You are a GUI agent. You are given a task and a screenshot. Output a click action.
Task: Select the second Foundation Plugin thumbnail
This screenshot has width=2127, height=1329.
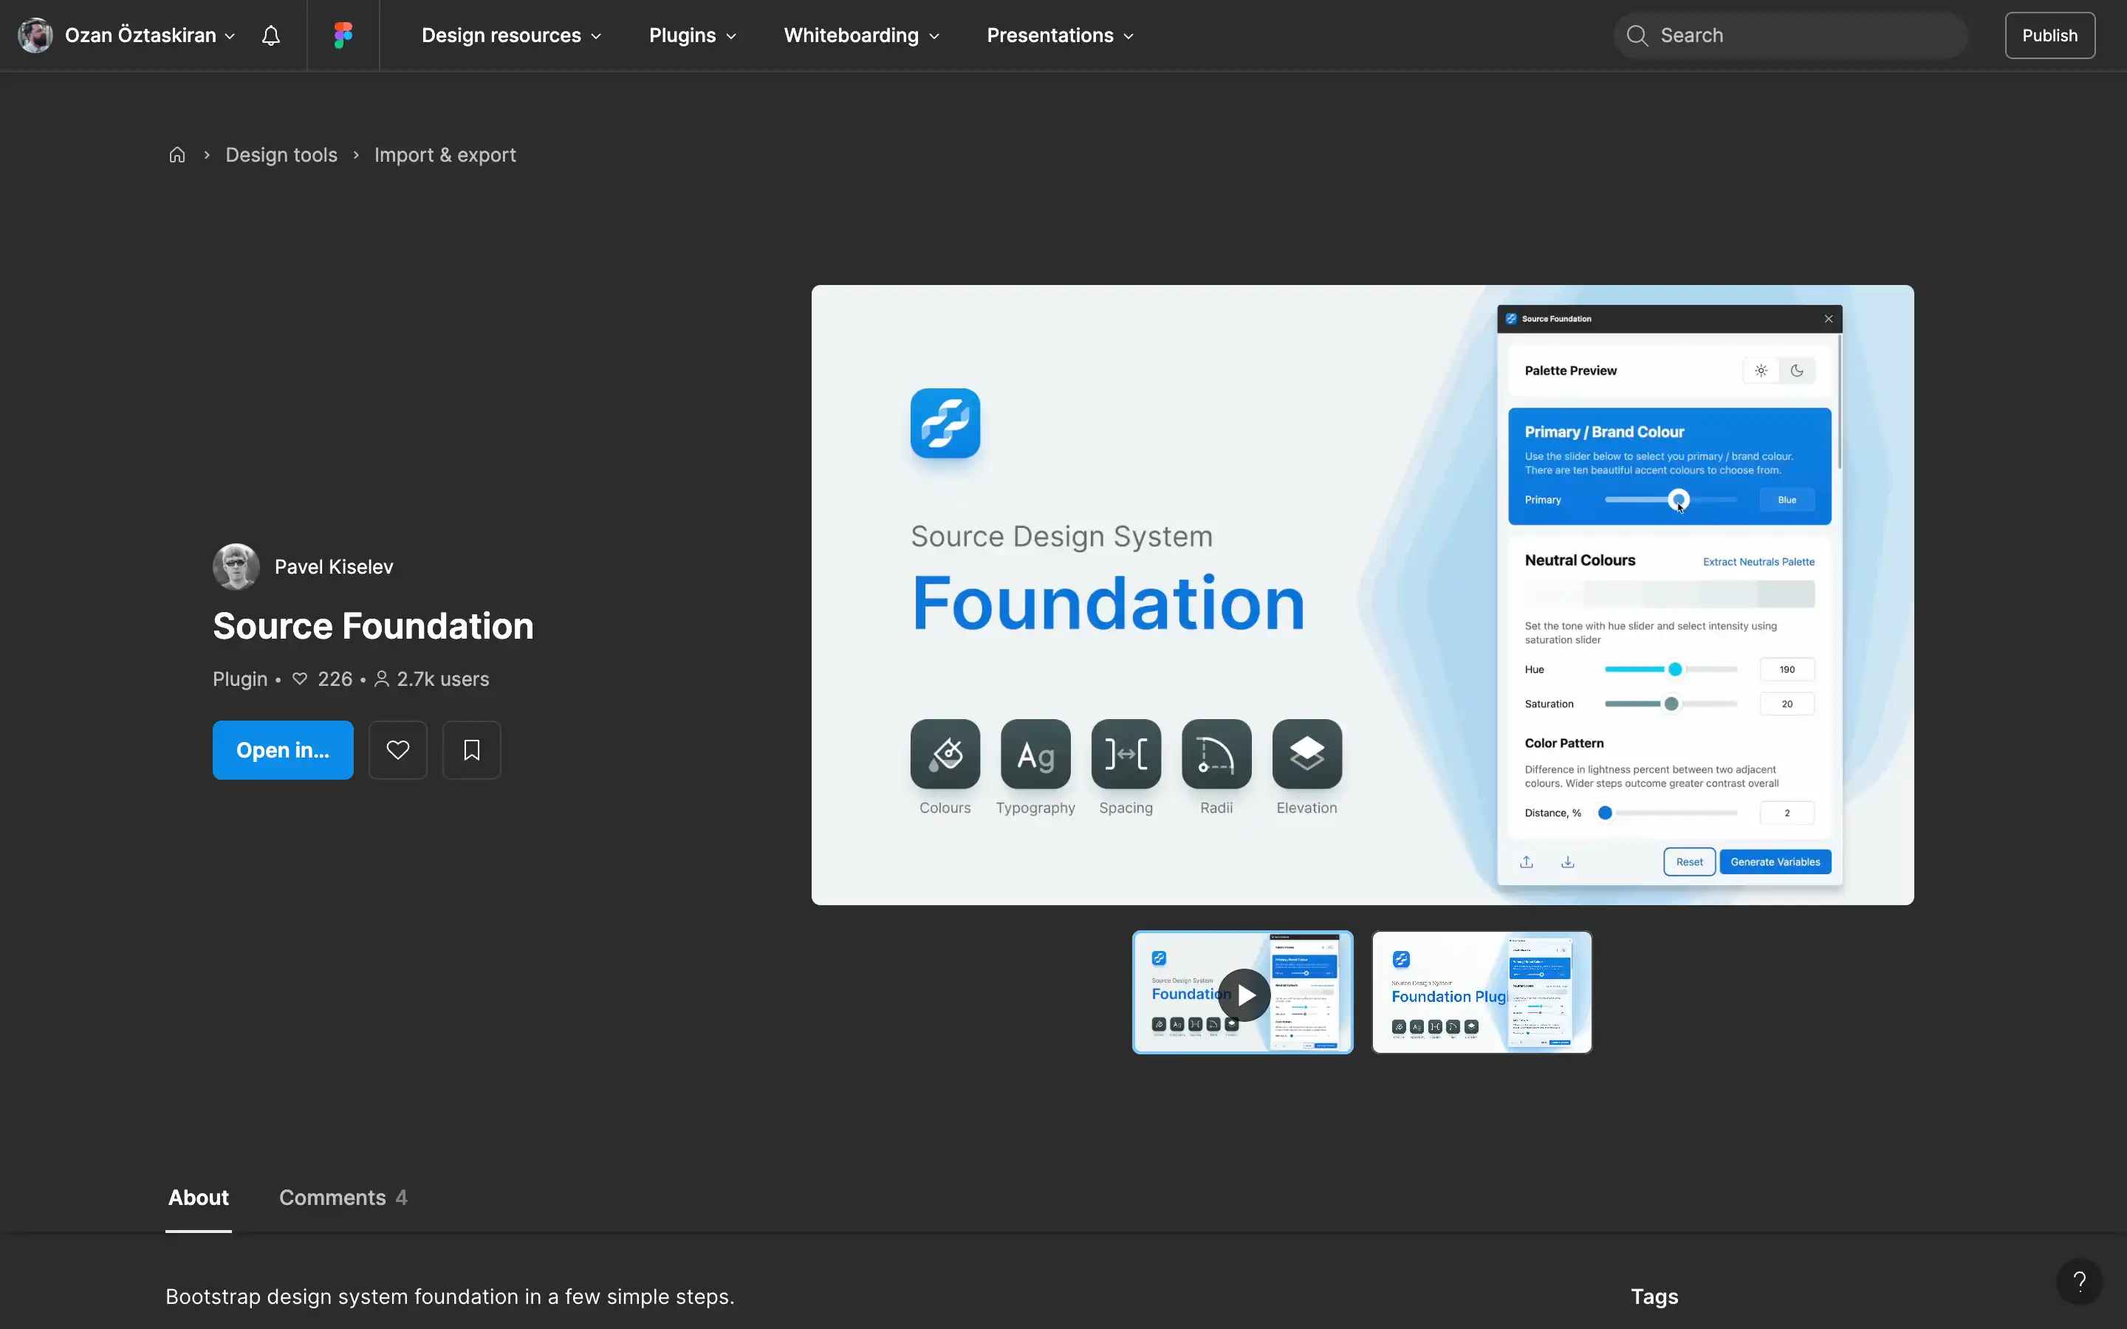(x=1482, y=992)
